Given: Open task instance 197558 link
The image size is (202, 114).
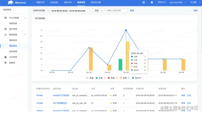Looking at the screenshot, I should point(39,103).
